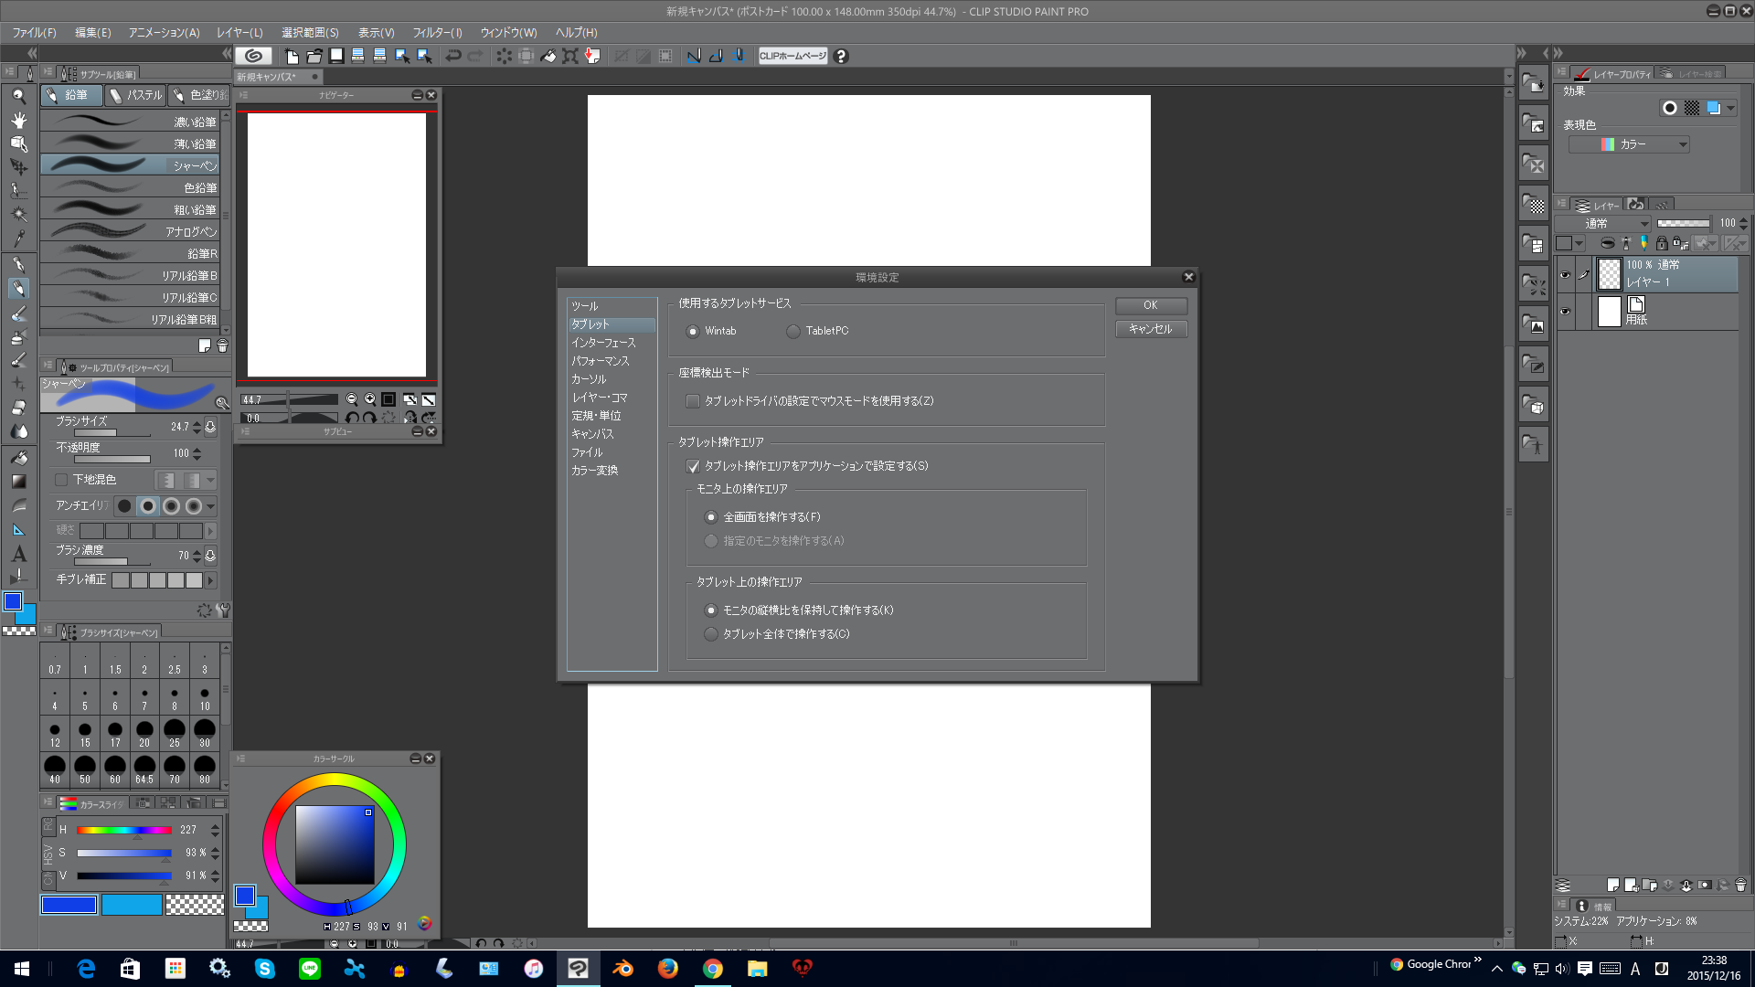Click the キャンセル button
Viewport: 1755px width, 987px height.
click(1151, 329)
